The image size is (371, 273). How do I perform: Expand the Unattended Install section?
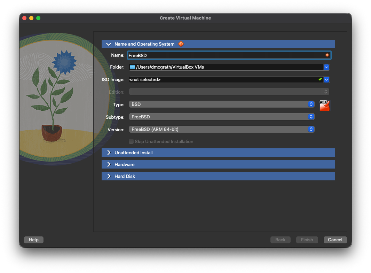click(x=109, y=153)
